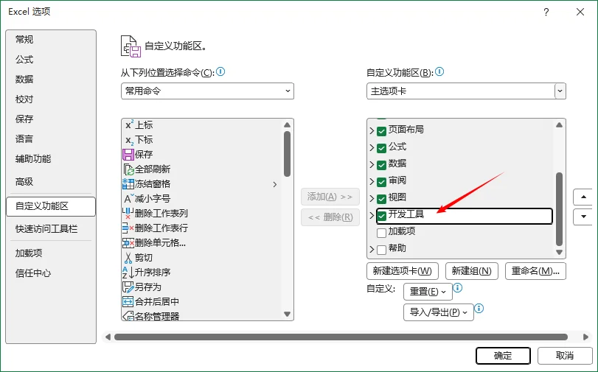Click the info icon beside 从下列位置选择命令

coord(220,71)
